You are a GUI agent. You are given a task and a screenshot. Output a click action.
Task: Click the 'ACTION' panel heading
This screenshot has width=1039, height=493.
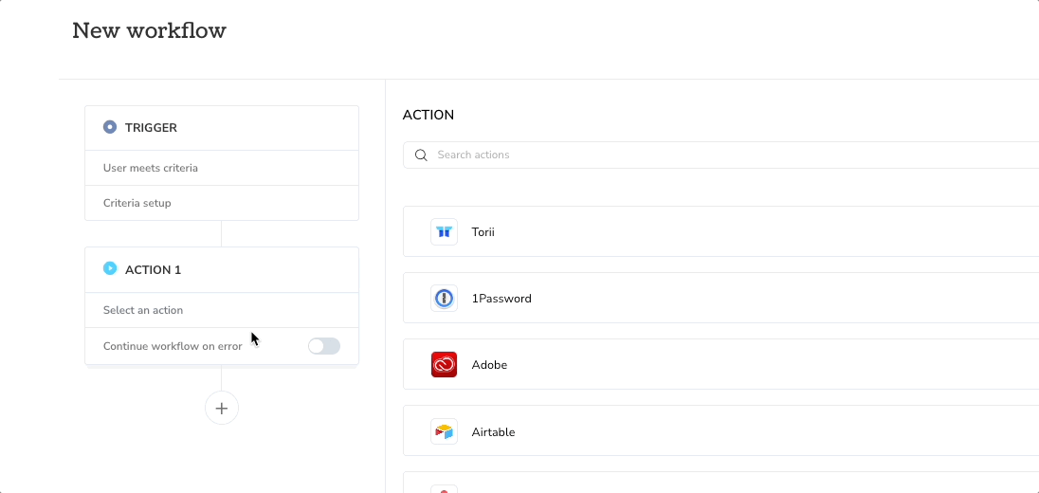(428, 115)
